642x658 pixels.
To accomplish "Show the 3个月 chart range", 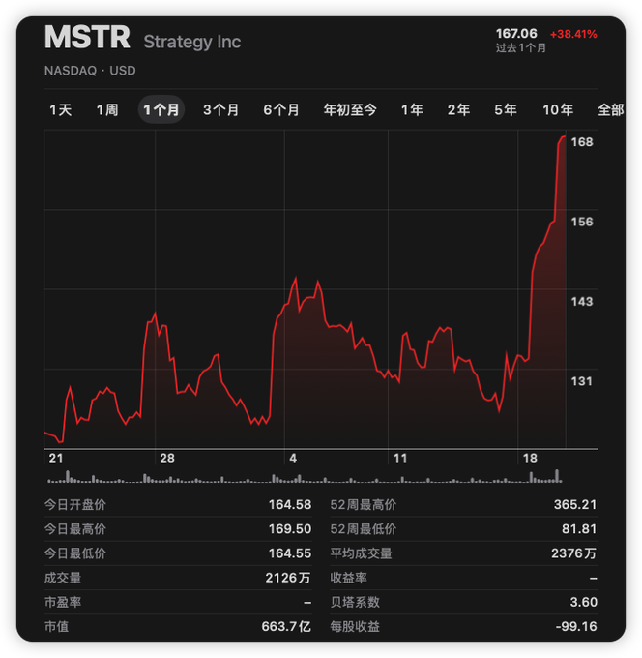I will [x=221, y=110].
